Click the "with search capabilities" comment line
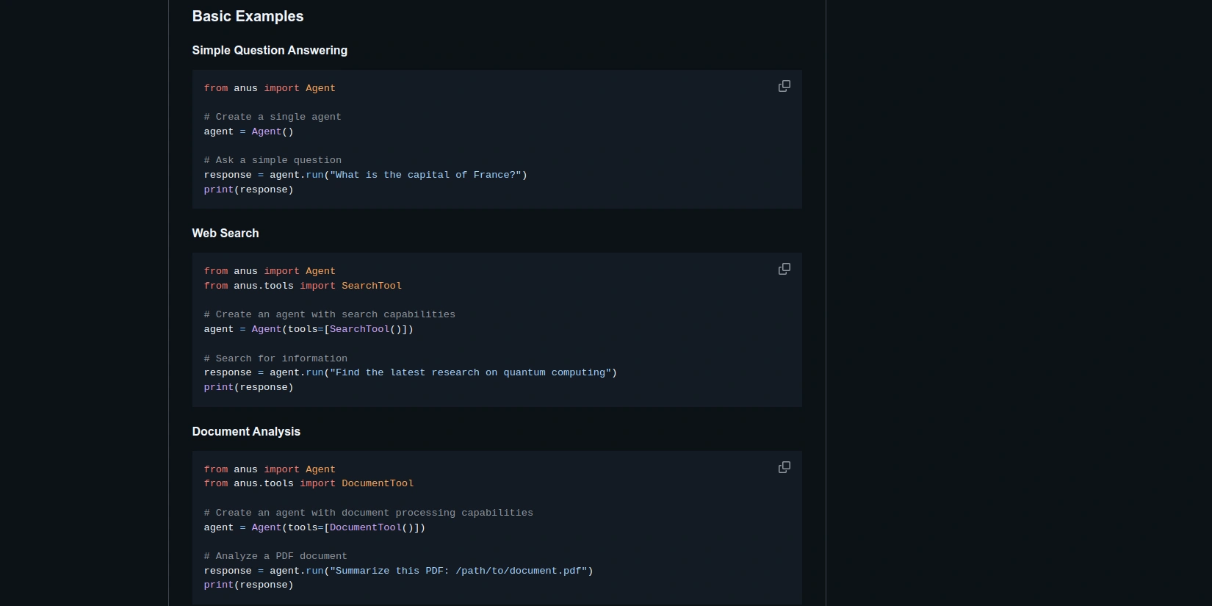The width and height of the screenshot is (1212, 606). [329, 314]
